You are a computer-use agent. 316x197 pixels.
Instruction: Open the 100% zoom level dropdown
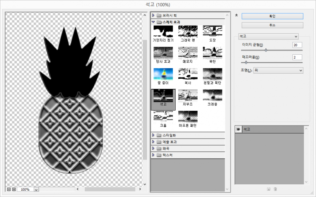[x=36, y=190]
